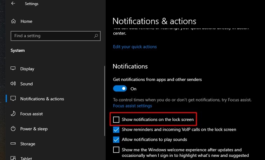This screenshot has width=265, height=160.
Task: Click the Power & sleep icon
Action: 13,129
